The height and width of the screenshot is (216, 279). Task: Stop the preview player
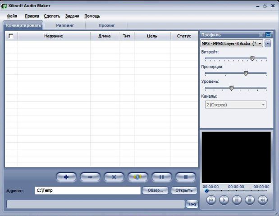click(x=250, y=200)
